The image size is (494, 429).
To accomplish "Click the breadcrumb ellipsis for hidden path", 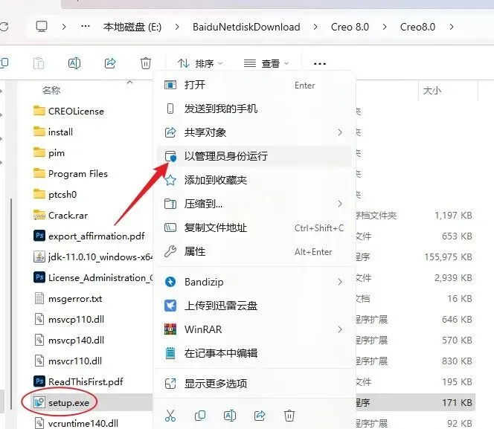I will [x=86, y=26].
